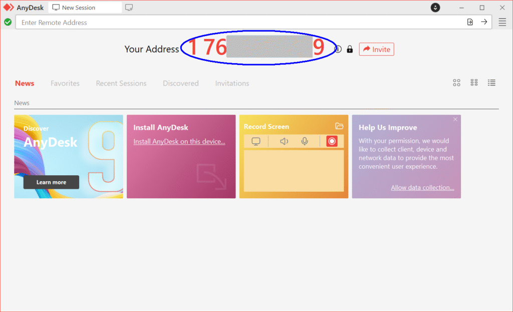Click the file transfer icon in address bar
This screenshot has height=312, width=513.
pos(470,22)
